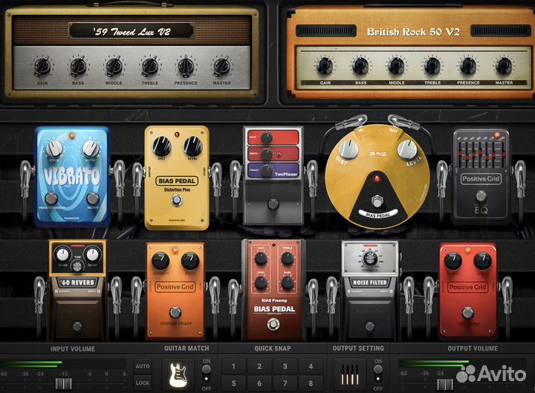The width and height of the screenshot is (535, 393).
Task: Select Quick Snap slot 3
Action: pos(285,366)
